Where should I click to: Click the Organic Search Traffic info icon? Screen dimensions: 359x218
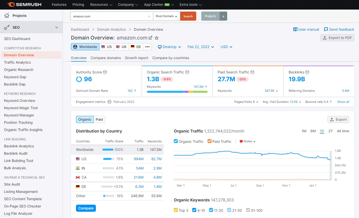coord(187,72)
